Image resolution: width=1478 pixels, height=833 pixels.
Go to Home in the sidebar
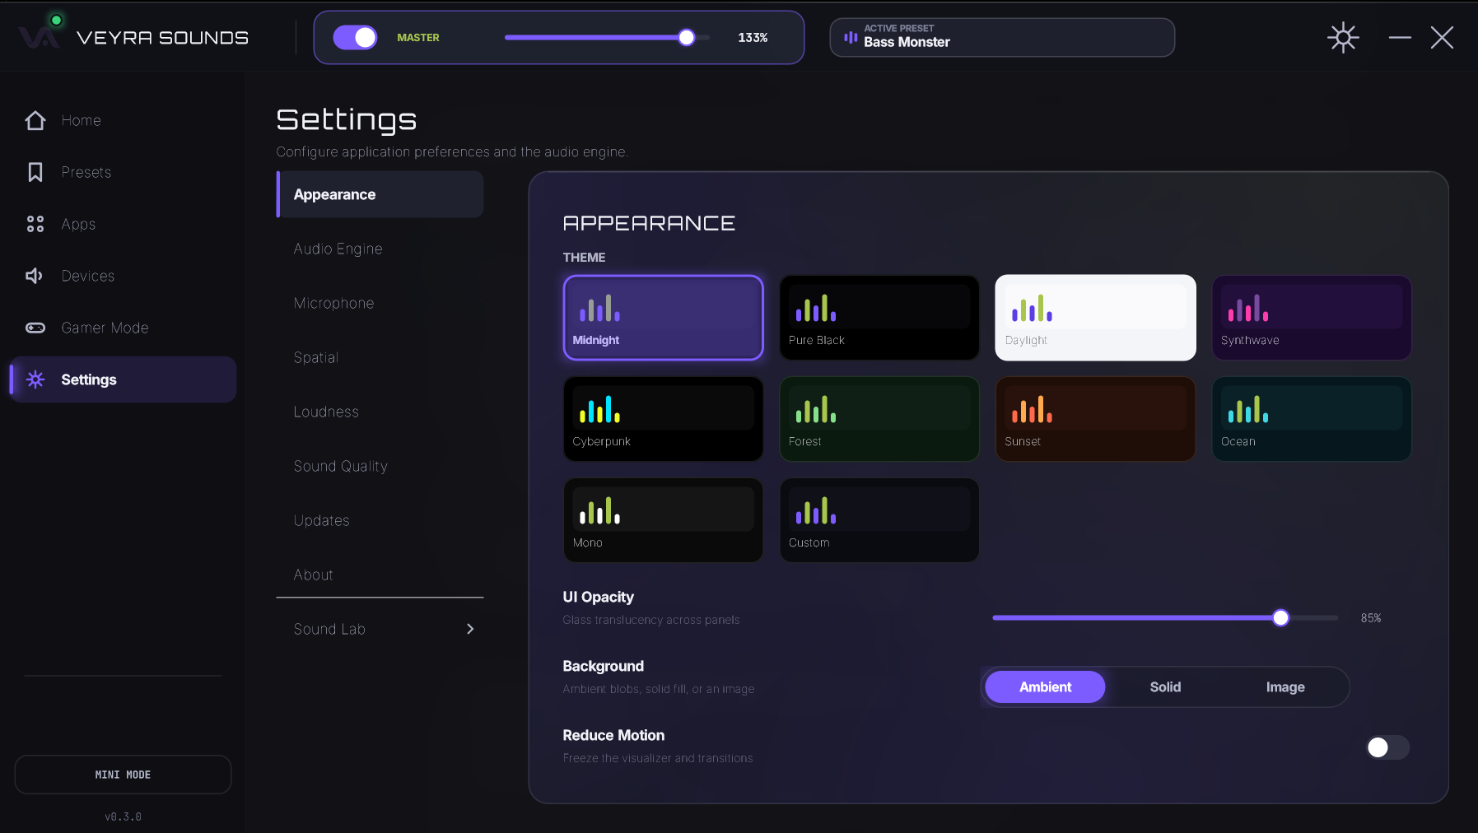point(123,120)
